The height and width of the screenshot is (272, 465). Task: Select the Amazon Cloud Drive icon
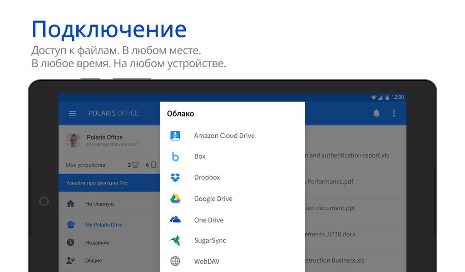pyautogui.click(x=175, y=136)
